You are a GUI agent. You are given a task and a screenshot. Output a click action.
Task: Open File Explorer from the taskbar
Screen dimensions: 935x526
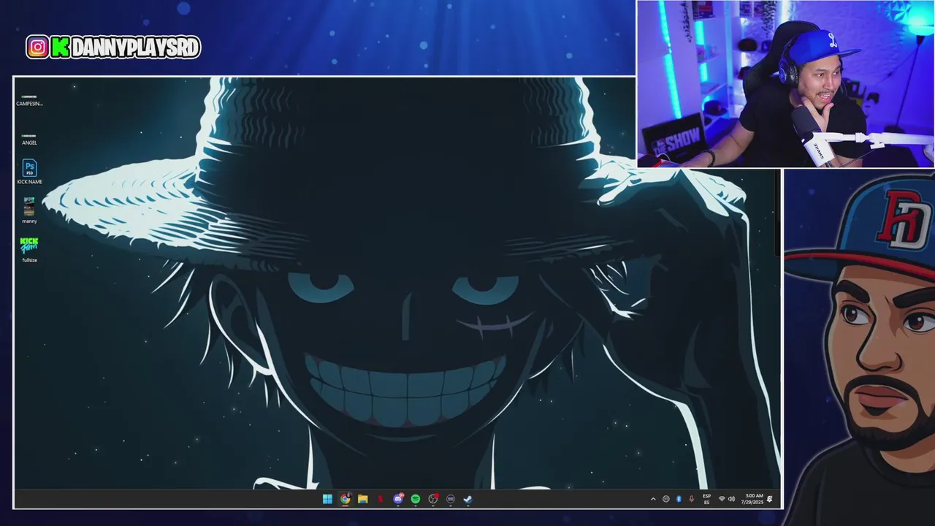pyautogui.click(x=362, y=499)
